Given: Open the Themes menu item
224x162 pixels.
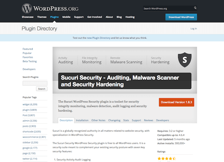Looking at the screenshot, I should tap(42, 17).
